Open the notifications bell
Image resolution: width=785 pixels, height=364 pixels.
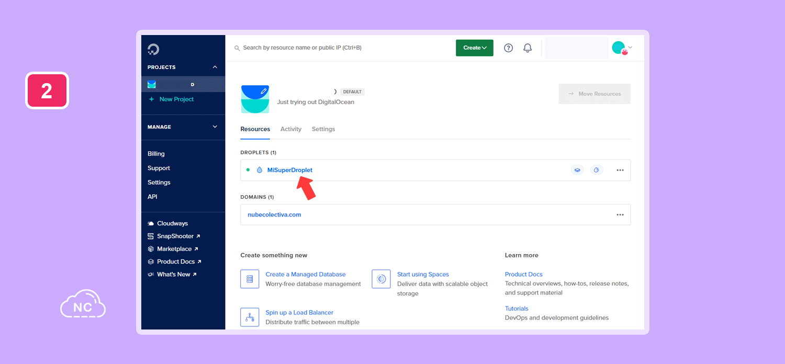point(528,48)
